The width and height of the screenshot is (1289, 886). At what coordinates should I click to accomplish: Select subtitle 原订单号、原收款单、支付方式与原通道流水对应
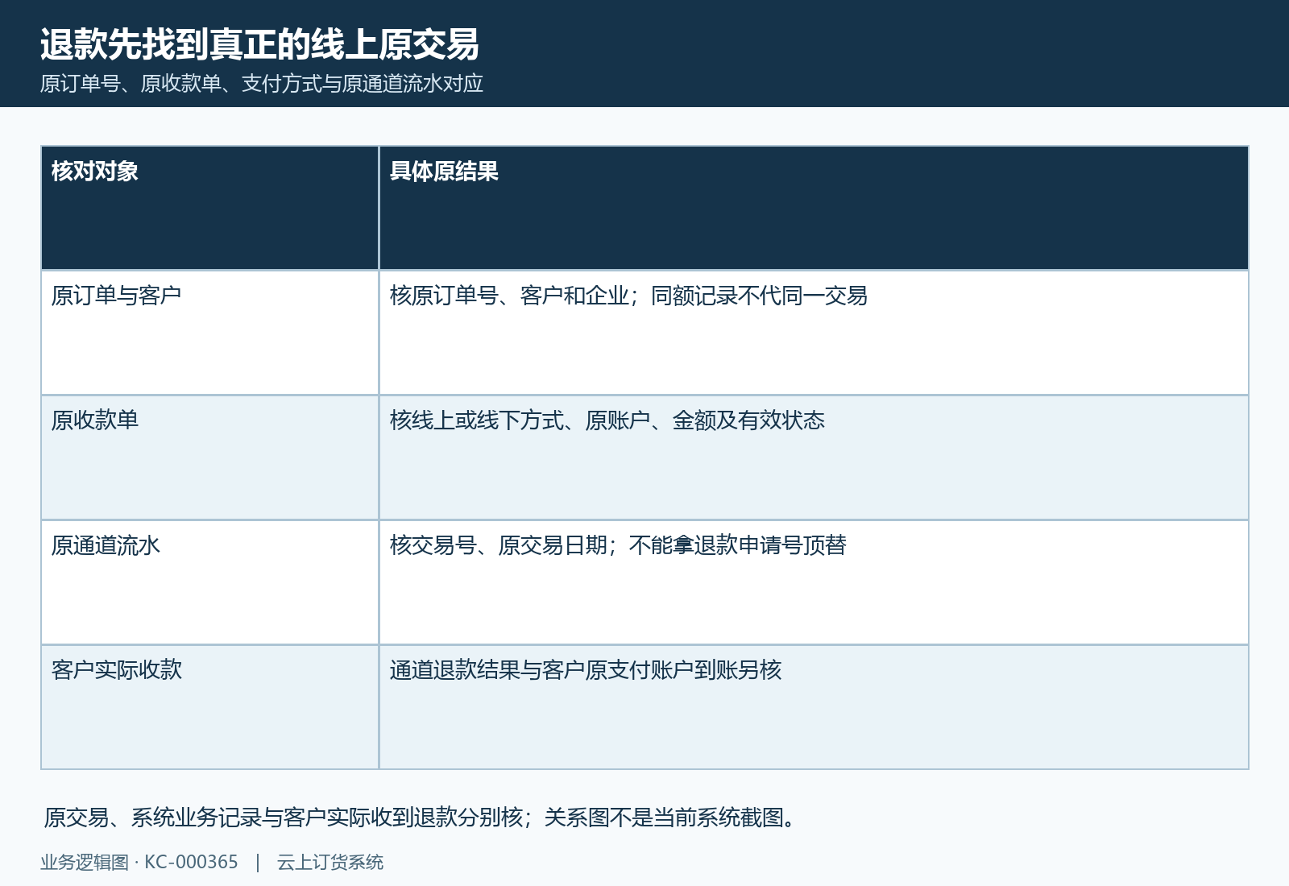[x=262, y=84]
